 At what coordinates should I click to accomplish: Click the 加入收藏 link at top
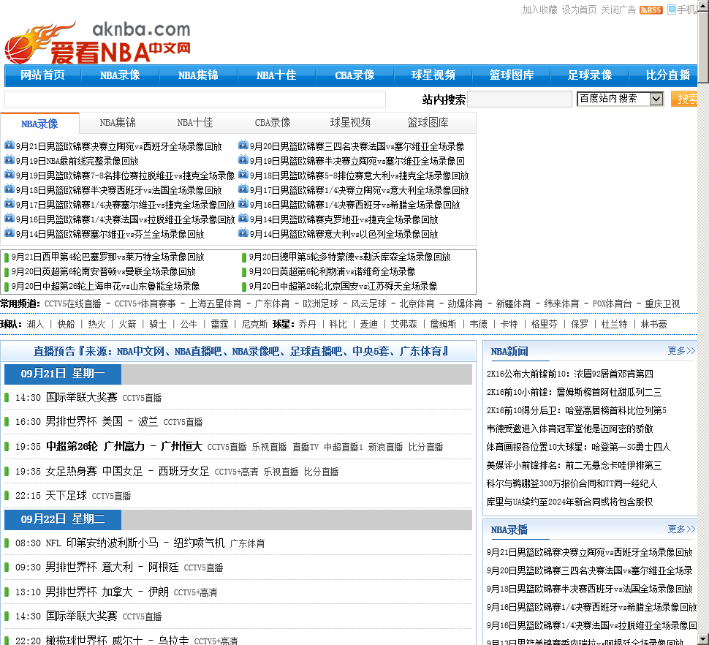coord(539,10)
